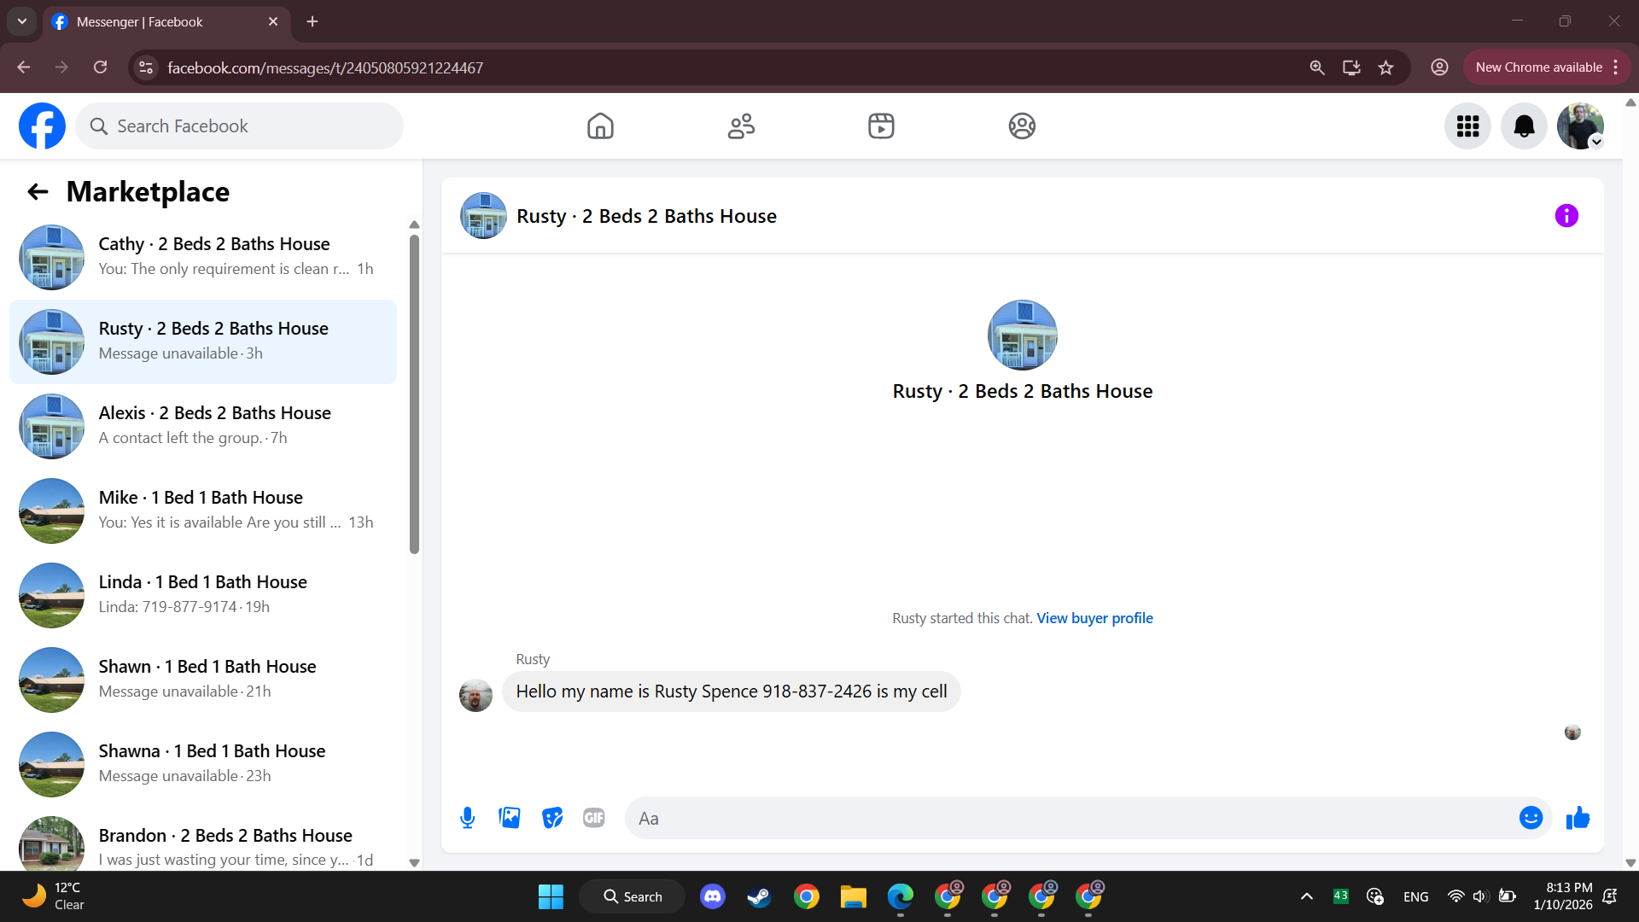1639x922 pixels.
Task: Click New Chrome available button
Action: [x=1538, y=67]
